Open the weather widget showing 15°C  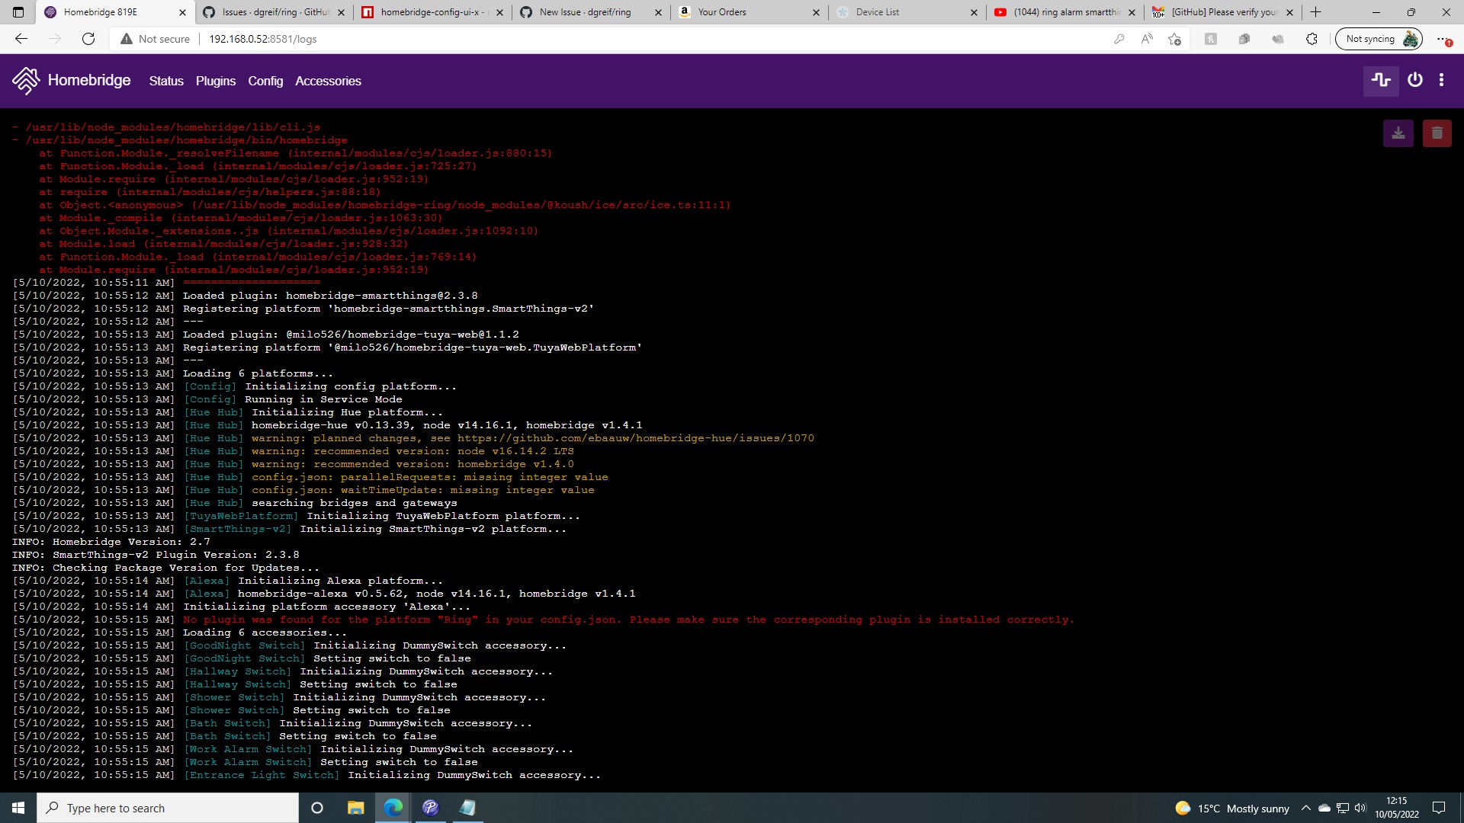pos(1232,808)
